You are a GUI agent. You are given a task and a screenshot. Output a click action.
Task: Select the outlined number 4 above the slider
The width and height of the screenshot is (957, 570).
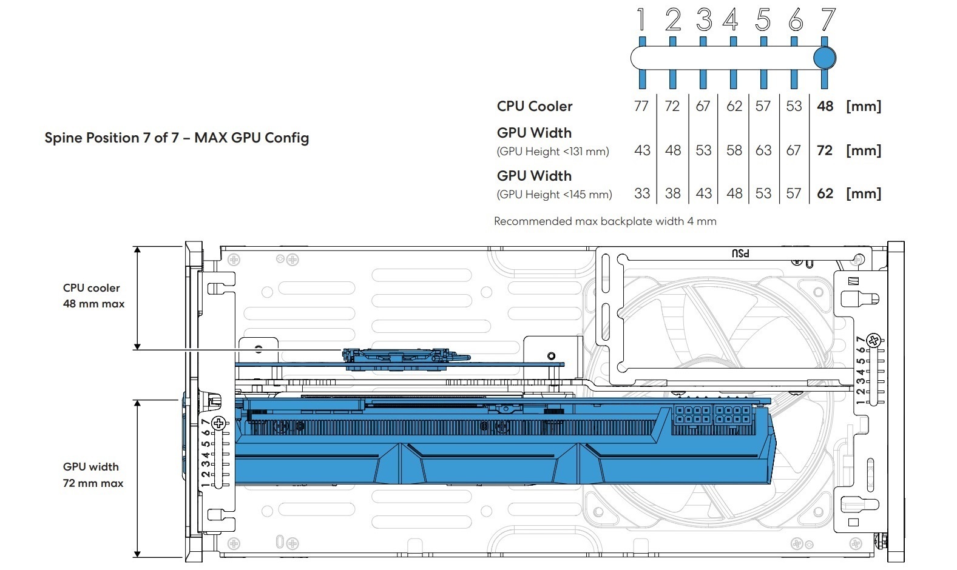tap(731, 19)
